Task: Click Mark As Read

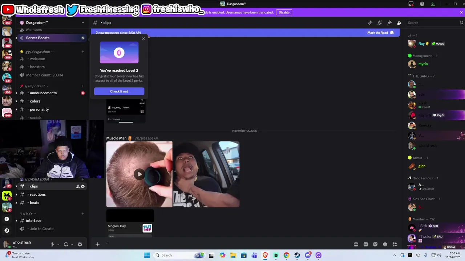Action: (x=380, y=33)
